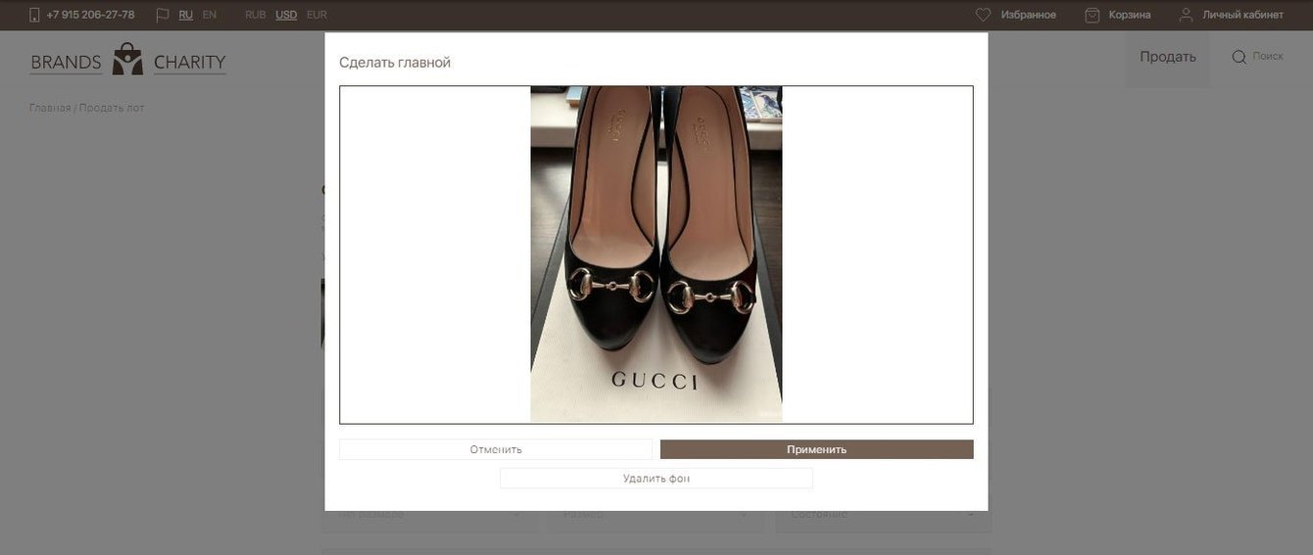1313x555 pixels.
Task: Click the Gucci shoes photo preview
Action: pyautogui.click(x=656, y=254)
